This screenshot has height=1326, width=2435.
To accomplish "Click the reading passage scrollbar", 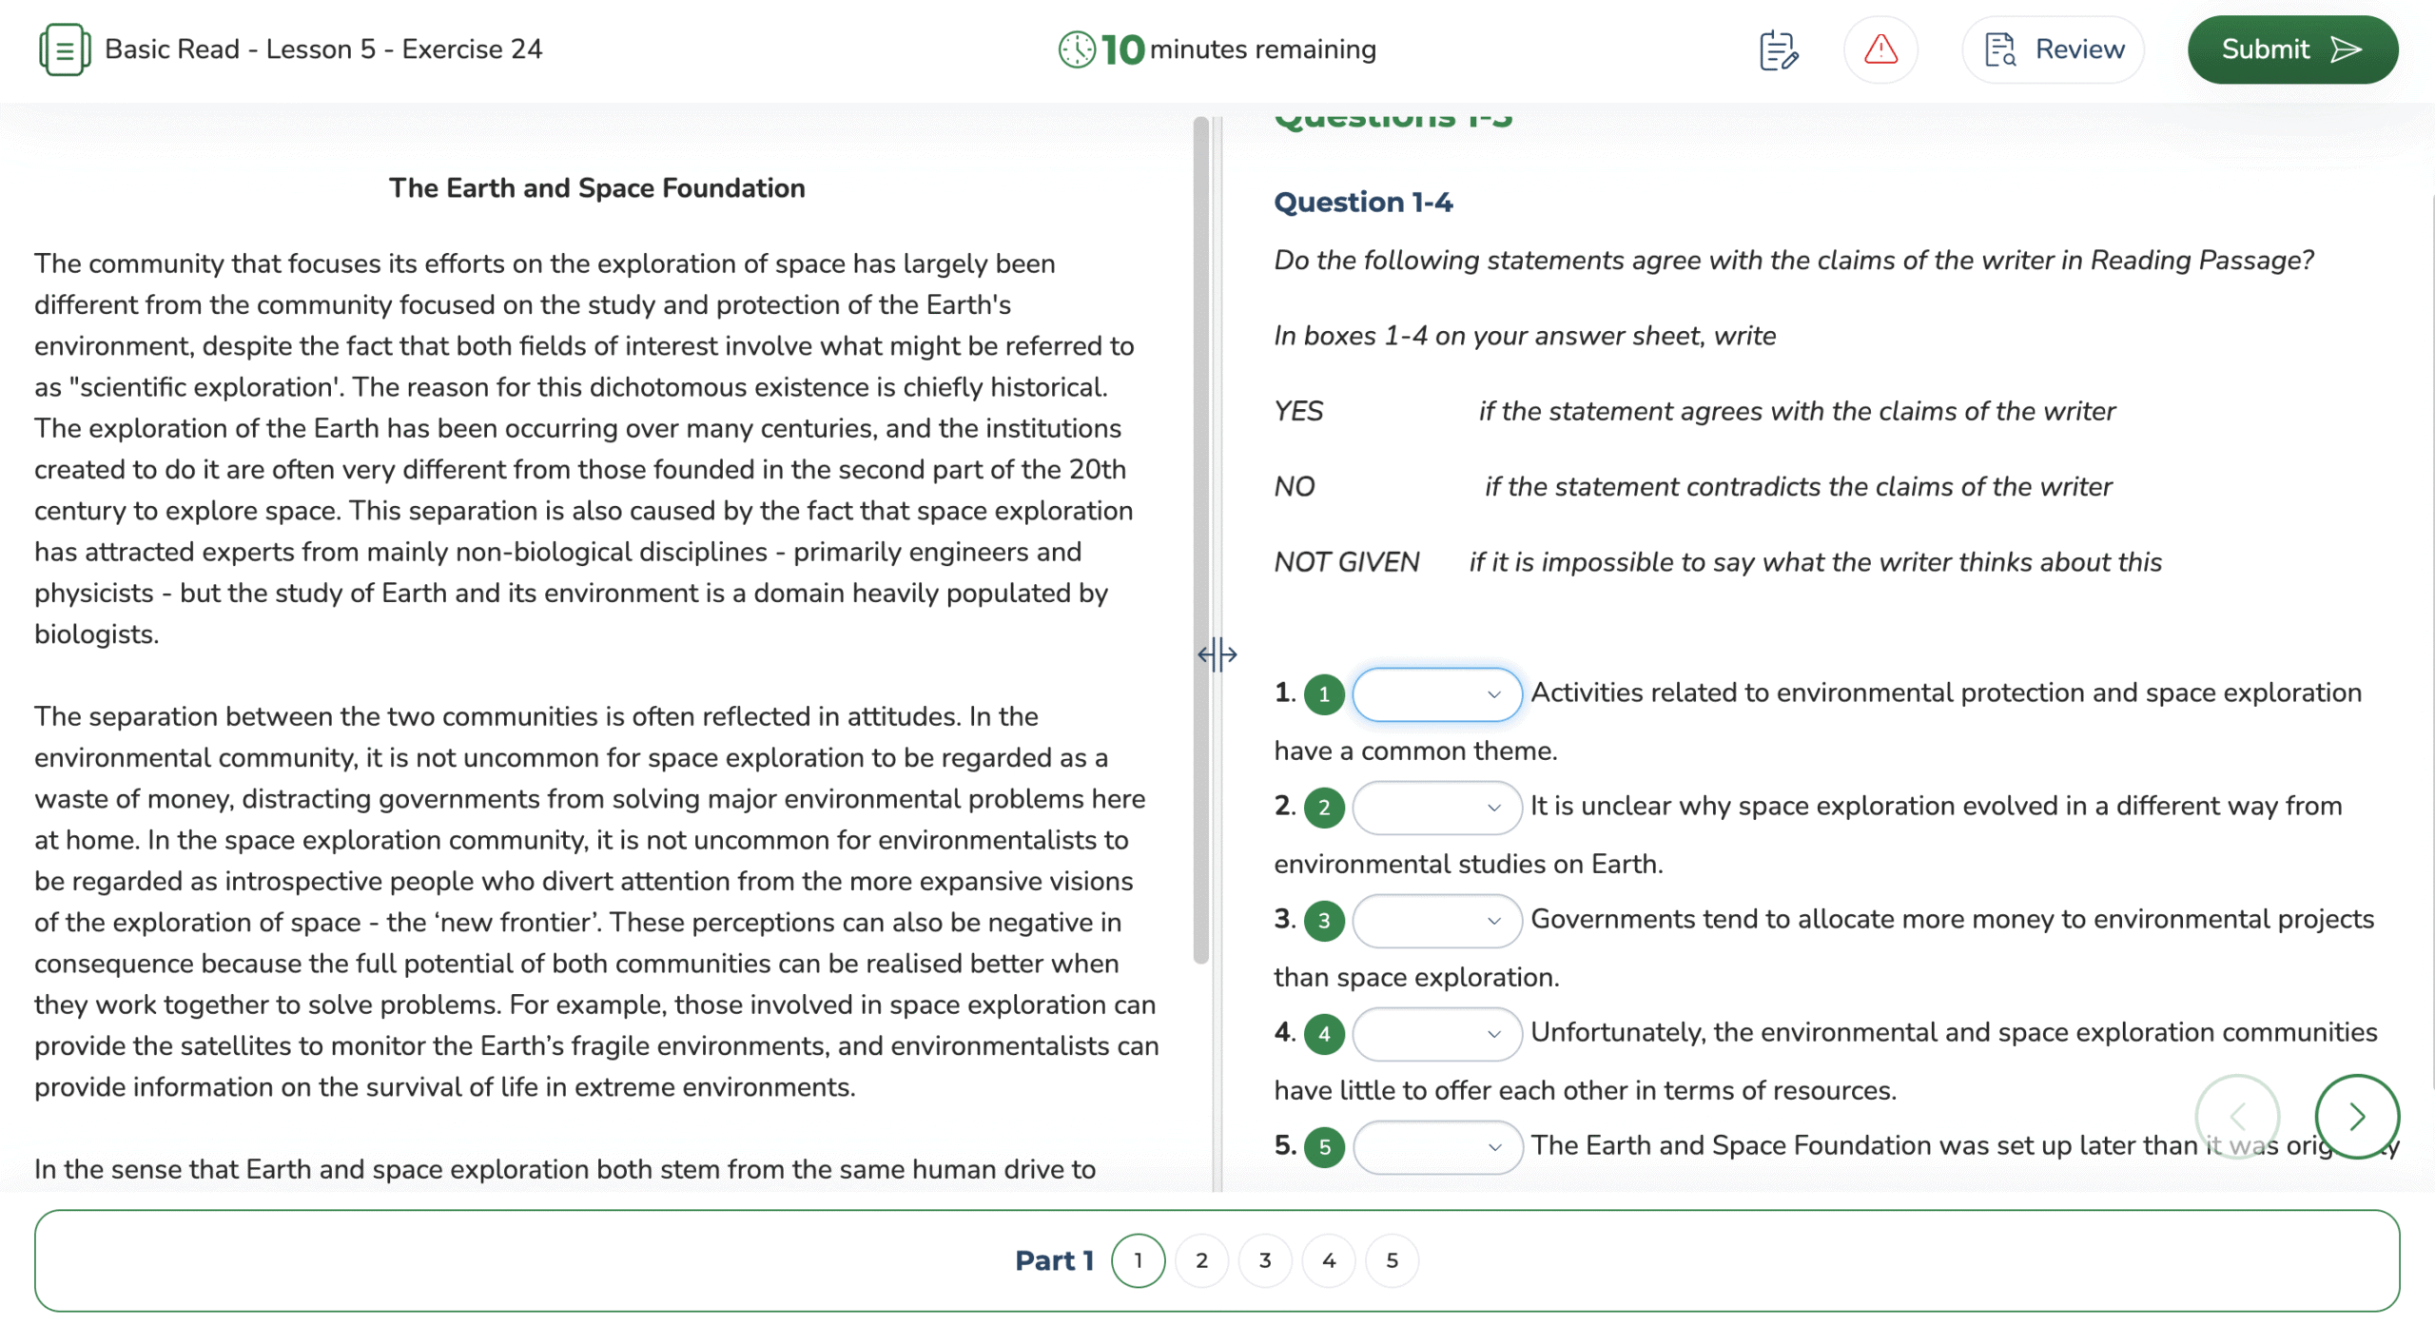I will 1201,540.
